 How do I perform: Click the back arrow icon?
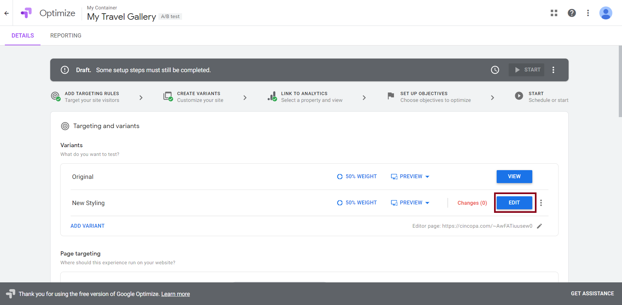(6, 13)
